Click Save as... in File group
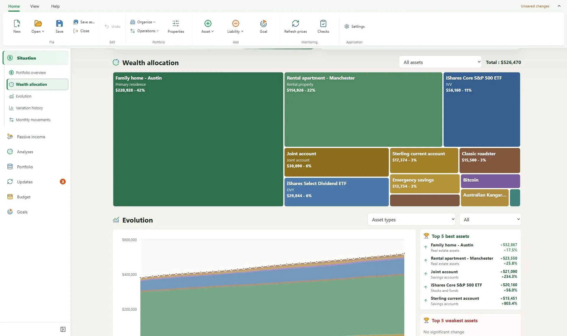The image size is (567, 336). click(x=84, y=22)
